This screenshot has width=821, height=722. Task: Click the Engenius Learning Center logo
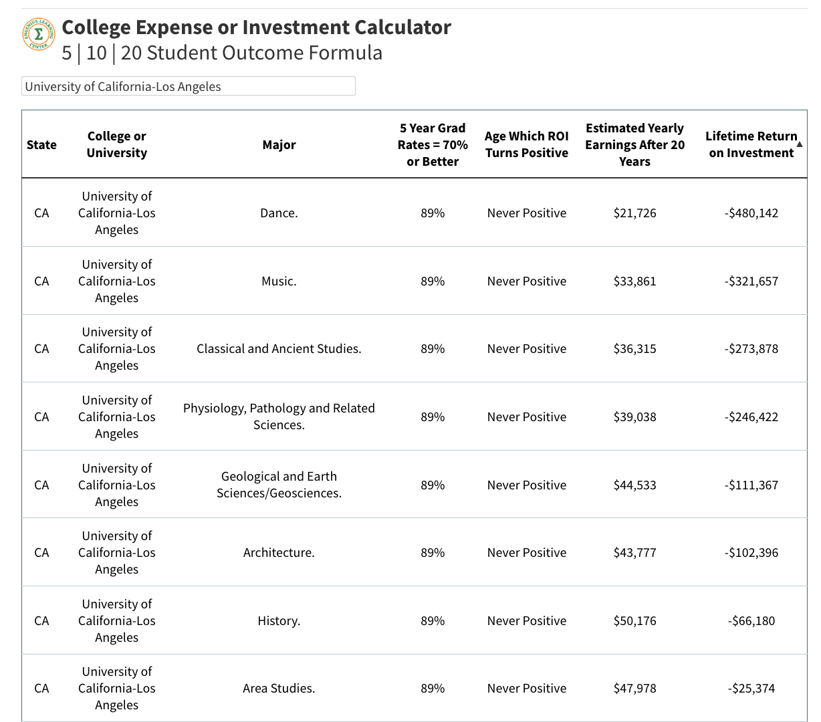pyautogui.click(x=39, y=34)
